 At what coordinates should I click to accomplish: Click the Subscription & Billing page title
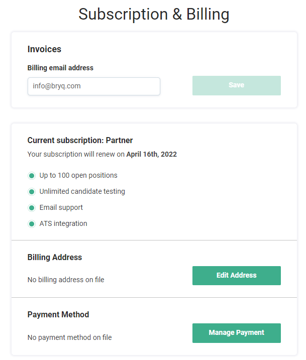154,15
